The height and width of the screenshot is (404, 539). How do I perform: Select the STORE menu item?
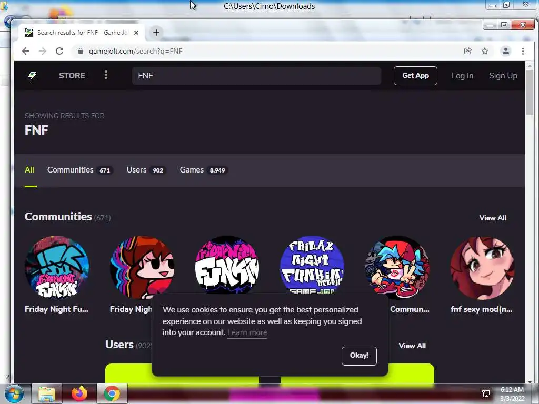[x=72, y=76]
